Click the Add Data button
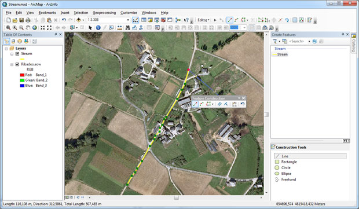Screen dimensions: 359x209 pos(79,20)
